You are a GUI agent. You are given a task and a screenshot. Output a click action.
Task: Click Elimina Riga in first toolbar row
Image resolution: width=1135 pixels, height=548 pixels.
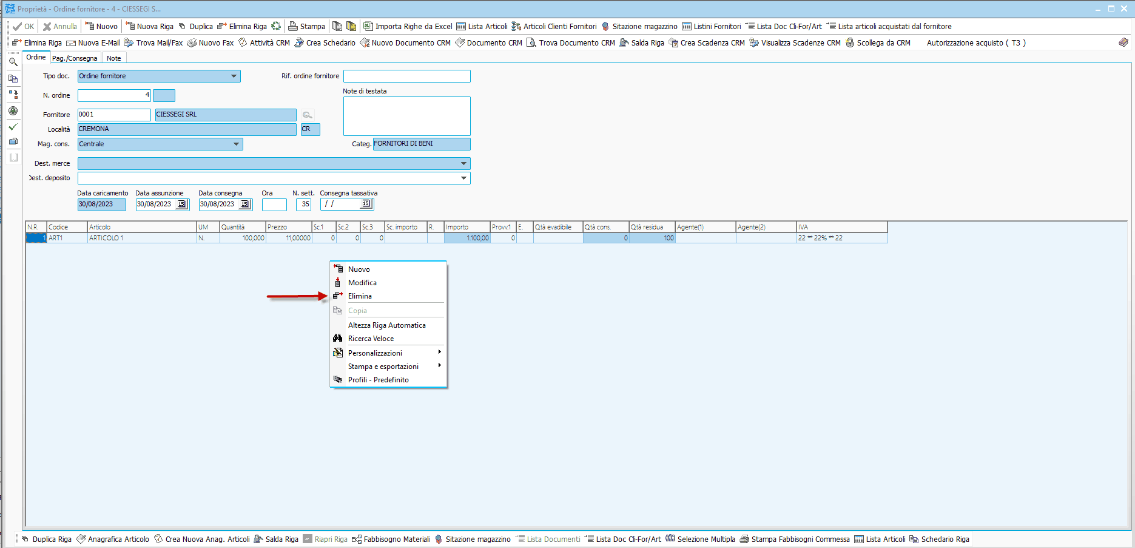(242, 27)
